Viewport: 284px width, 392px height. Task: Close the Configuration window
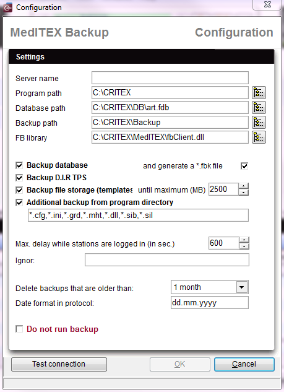[x=267, y=4]
